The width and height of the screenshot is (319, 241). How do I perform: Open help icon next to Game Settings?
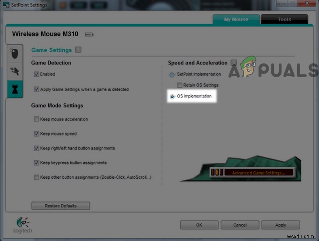(78, 50)
